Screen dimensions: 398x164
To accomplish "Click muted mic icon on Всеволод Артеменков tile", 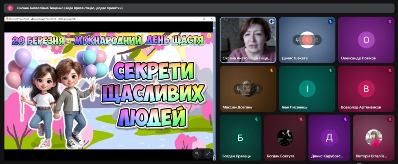I will (x=389, y=71).
